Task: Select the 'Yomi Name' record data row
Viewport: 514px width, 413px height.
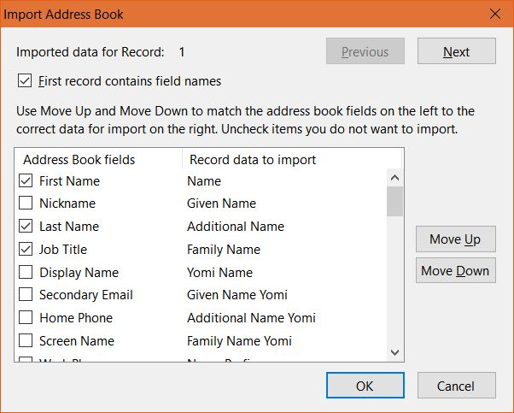Action: [x=220, y=273]
